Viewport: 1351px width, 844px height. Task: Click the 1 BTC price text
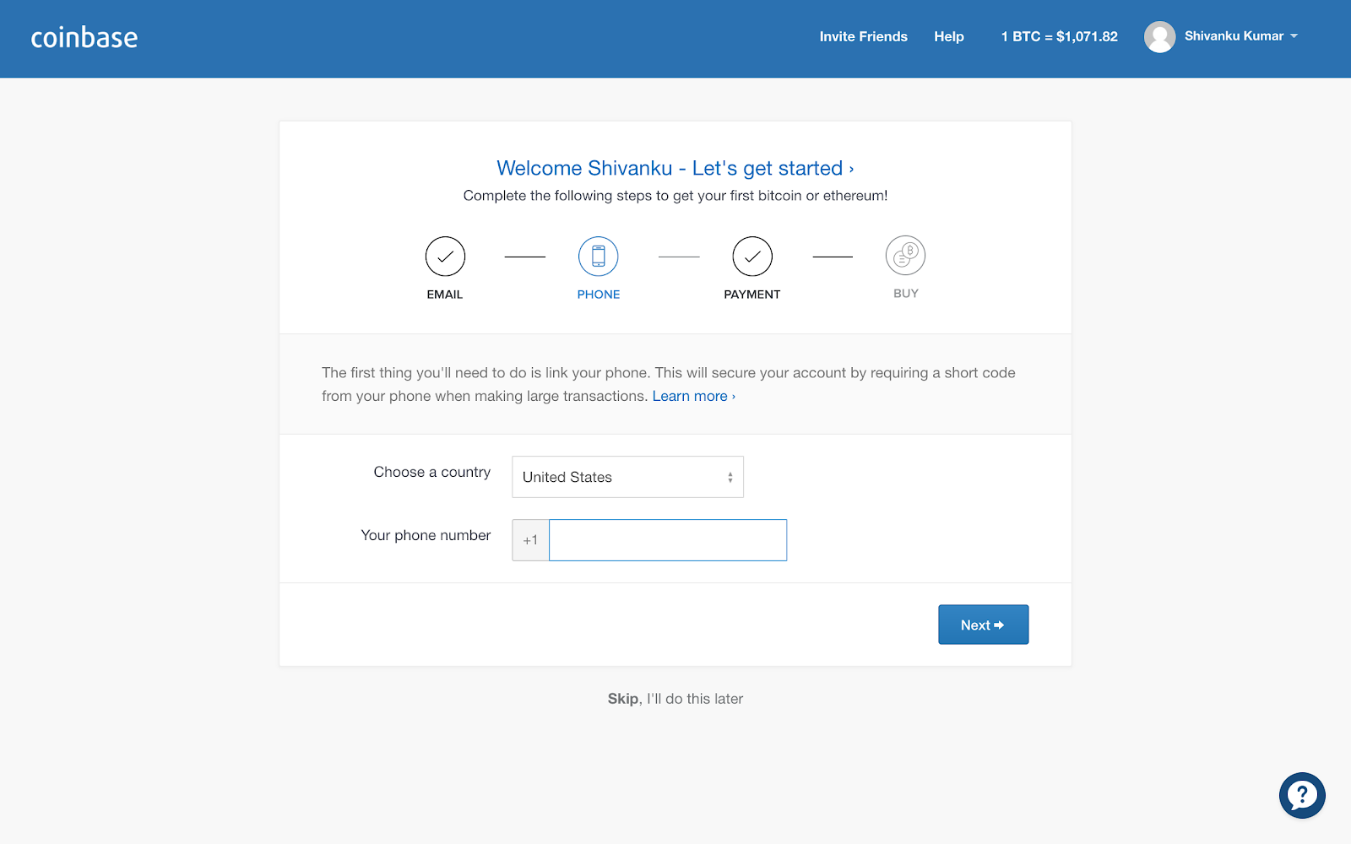pyautogui.click(x=1059, y=36)
